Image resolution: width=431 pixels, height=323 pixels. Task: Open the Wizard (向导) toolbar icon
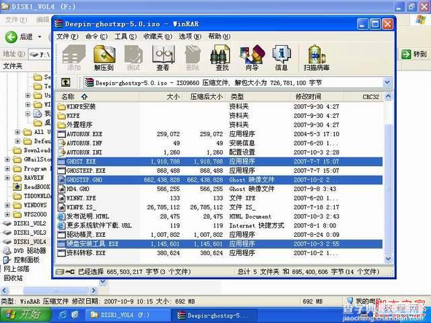point(252,58)
